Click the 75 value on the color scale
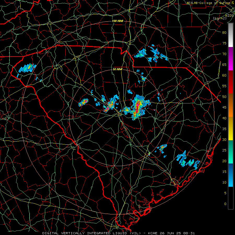235x235 pixels. coord(224,43)
